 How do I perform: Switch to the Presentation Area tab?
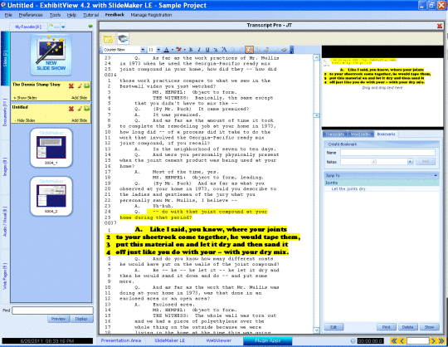[121, 340]
